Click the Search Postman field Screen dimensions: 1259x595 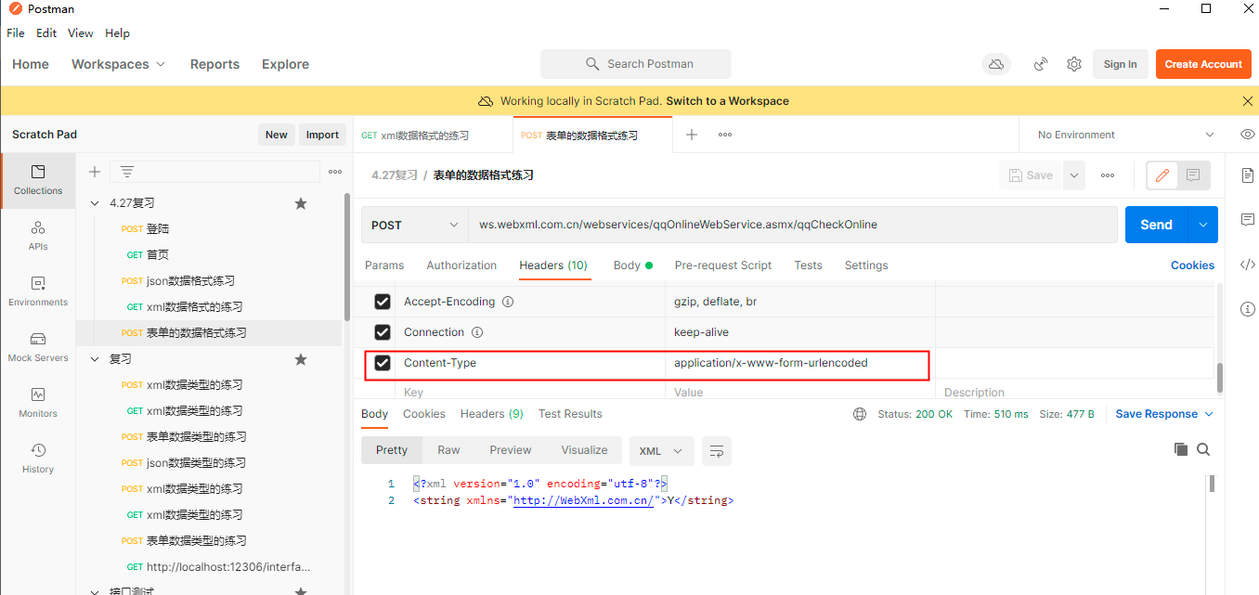(x=636, y=64)
